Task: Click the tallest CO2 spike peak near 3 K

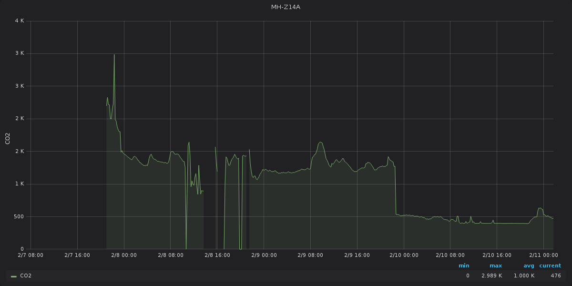Action: [x=114, y=54]
